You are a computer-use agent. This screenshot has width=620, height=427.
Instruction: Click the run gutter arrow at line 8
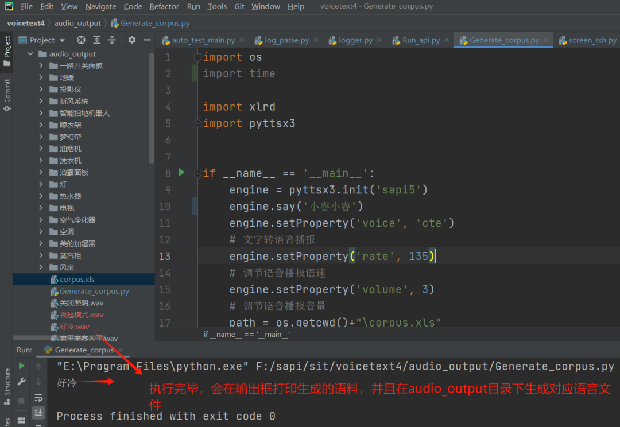[x=181, y=172]
